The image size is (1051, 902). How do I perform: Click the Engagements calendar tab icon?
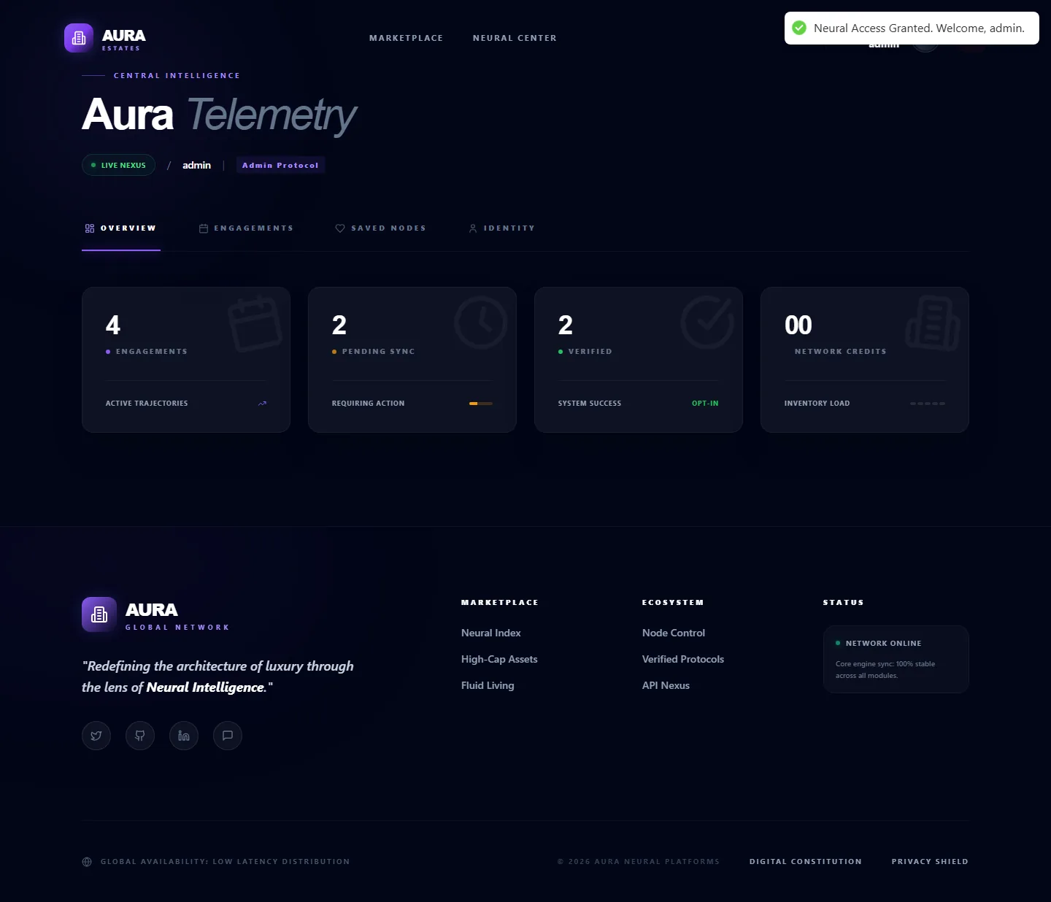[204, 228]
